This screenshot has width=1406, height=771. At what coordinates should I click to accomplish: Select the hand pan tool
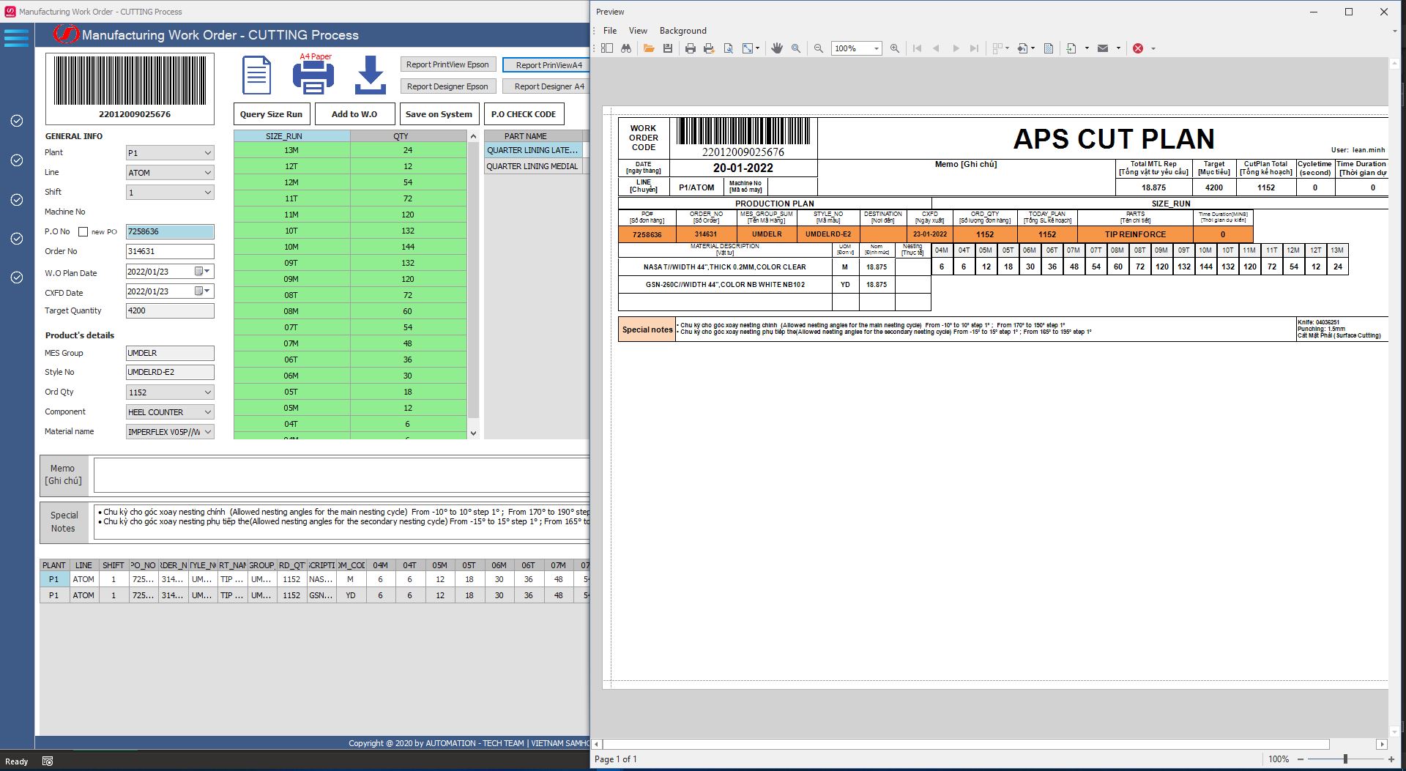click(777, 48)
